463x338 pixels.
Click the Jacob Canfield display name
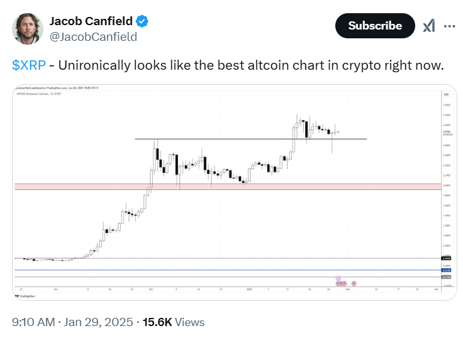91,21
